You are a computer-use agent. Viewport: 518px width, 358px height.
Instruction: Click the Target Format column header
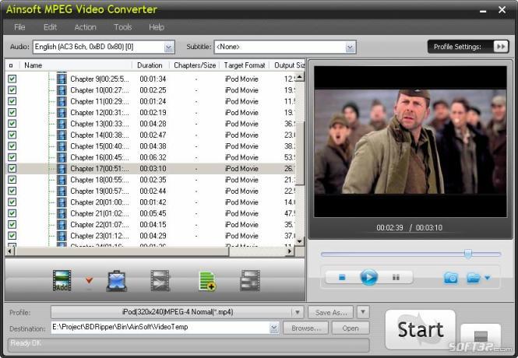point(245,65)
